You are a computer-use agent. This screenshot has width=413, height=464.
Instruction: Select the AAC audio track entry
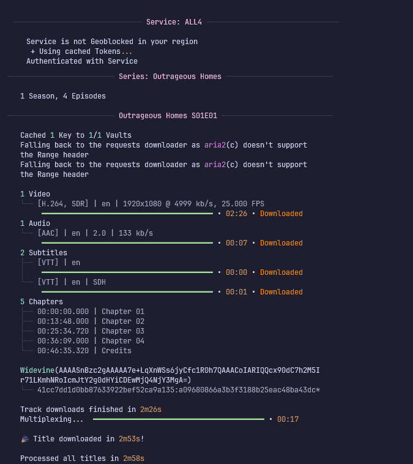pyautogui.click(x=95, y=233)
